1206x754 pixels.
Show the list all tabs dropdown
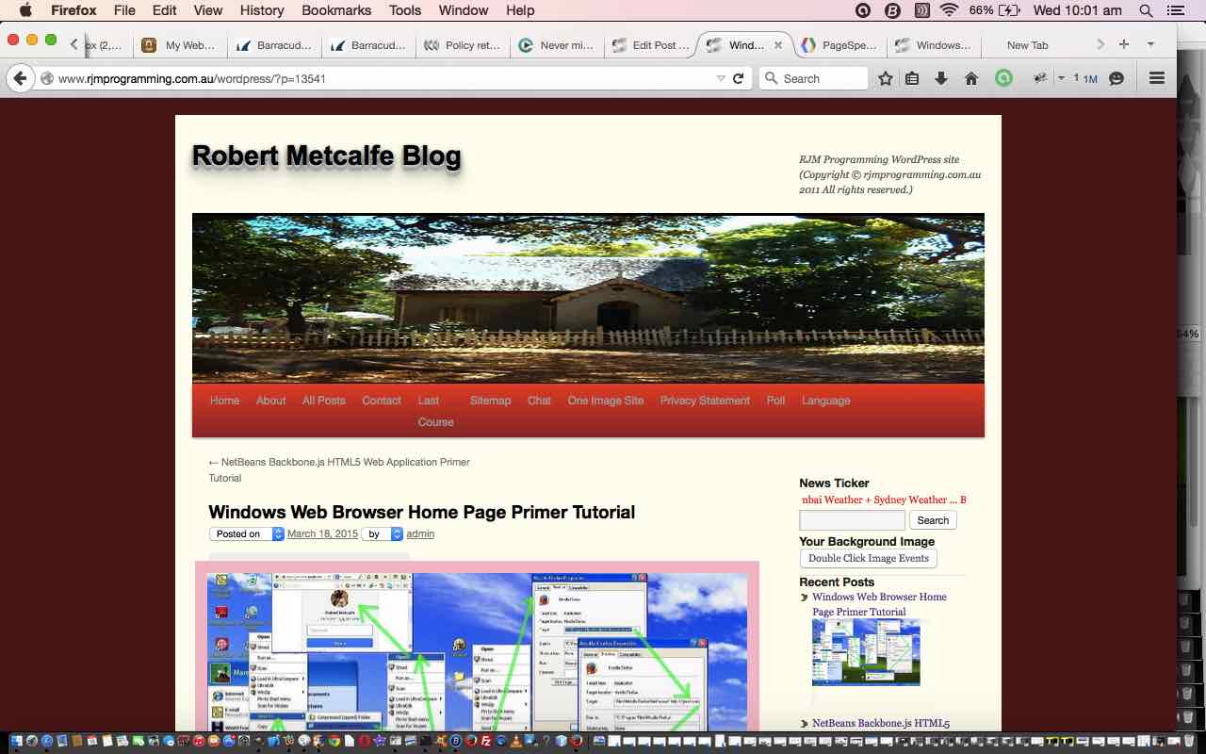1150,44
